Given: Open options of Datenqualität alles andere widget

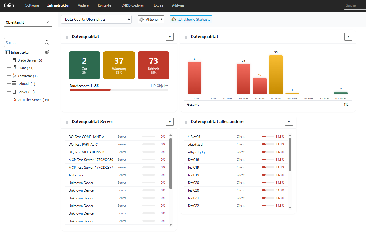Looking at the screenshot, I should [x=289, y=121].
